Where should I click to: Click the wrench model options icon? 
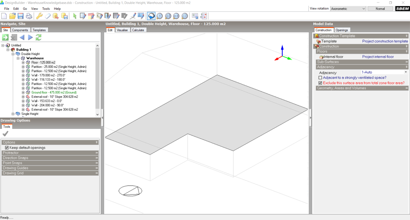(39, 16)
